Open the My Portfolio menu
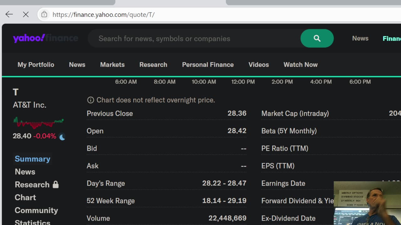This screenshot has height=225, width=401. (x=36, y=65)
